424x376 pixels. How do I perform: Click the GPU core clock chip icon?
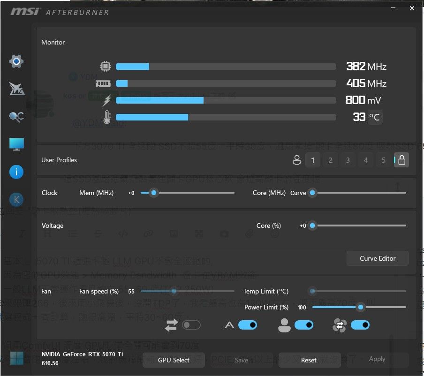pyautogui.click(x=106, y=66)
